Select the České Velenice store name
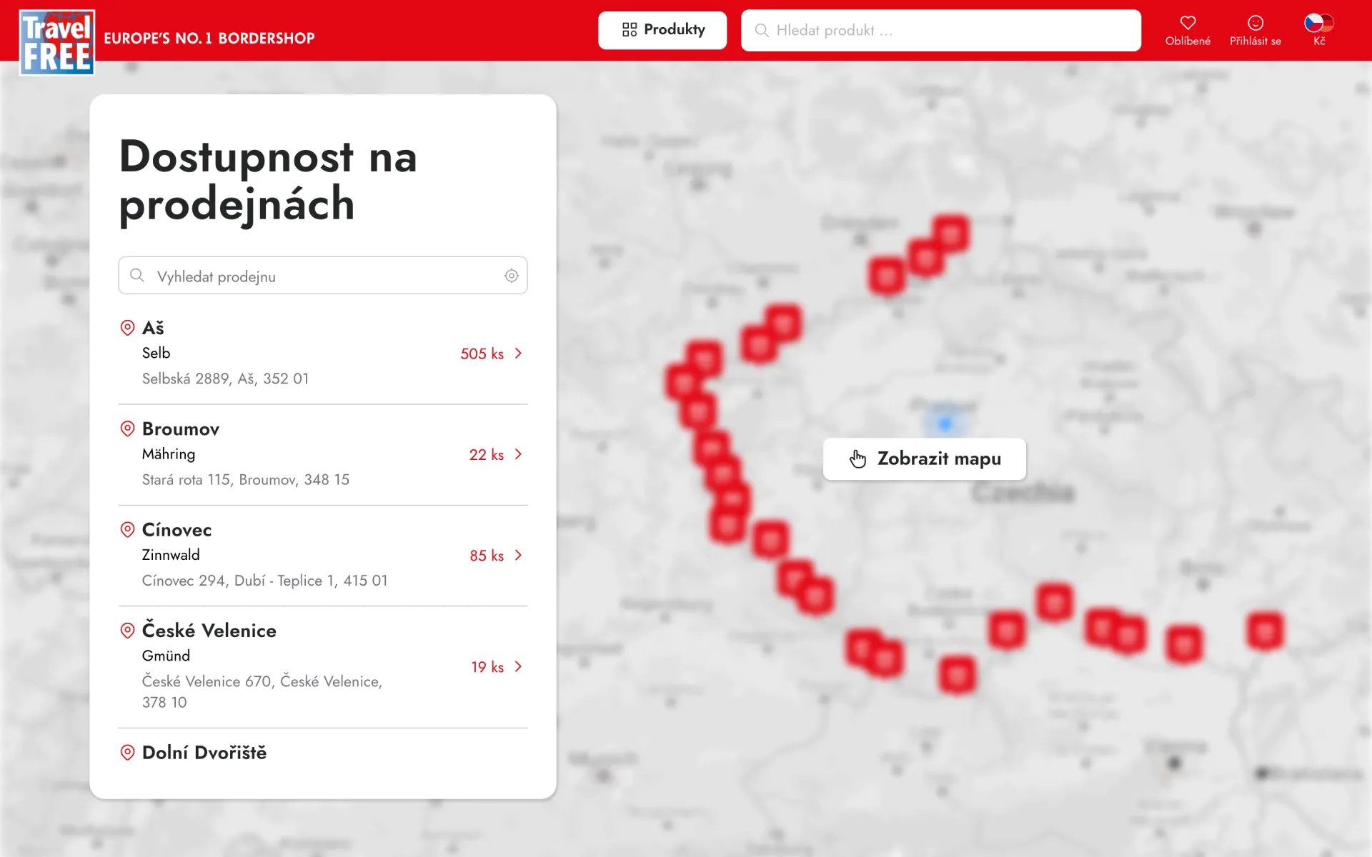 pyautogui.click(x=209, y=631)
